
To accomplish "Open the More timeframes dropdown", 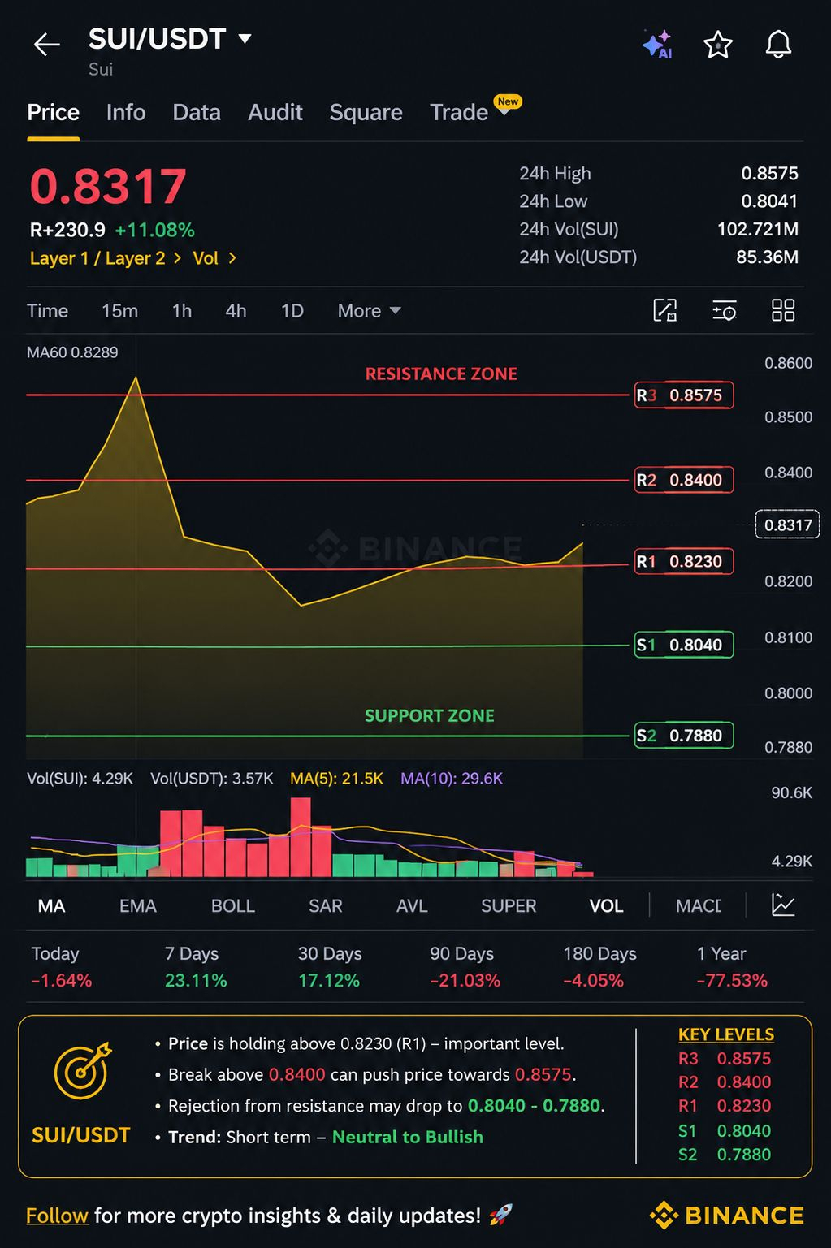I will click(x=369, y=311).
